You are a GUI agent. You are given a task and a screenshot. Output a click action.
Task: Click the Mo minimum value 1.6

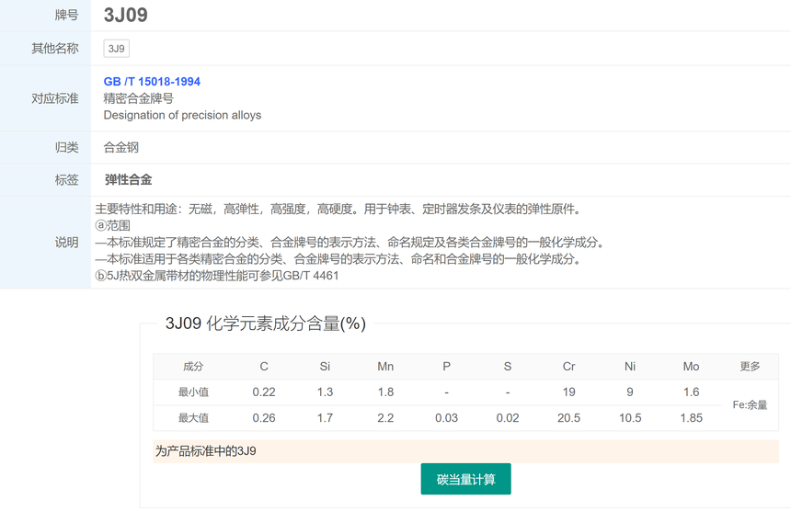point(691,392)
